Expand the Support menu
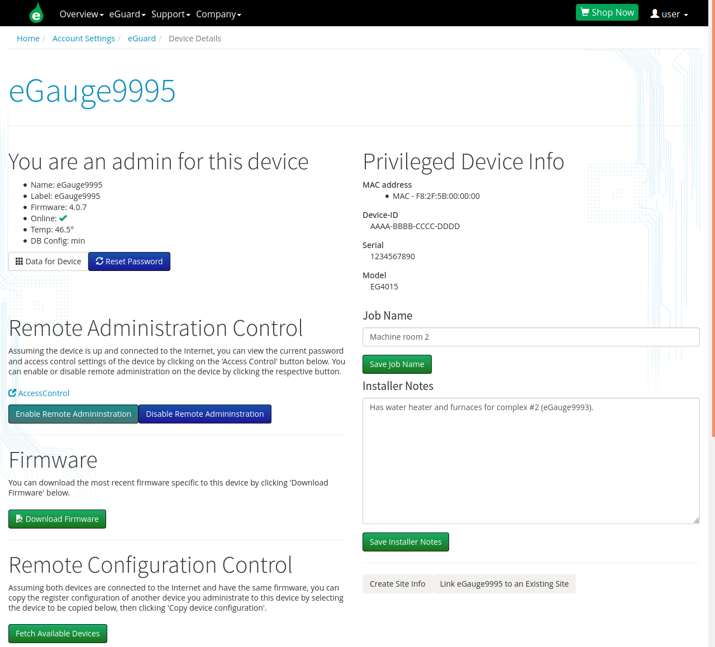 [x=171, y=14]
